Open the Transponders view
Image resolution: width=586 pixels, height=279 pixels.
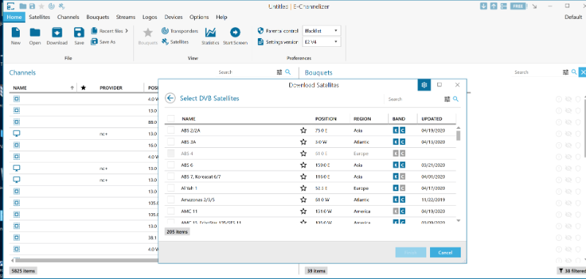pos(179,31)
